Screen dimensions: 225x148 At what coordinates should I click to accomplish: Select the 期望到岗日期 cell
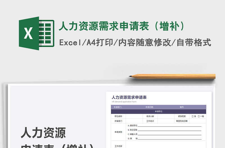(x=182, y=121)
